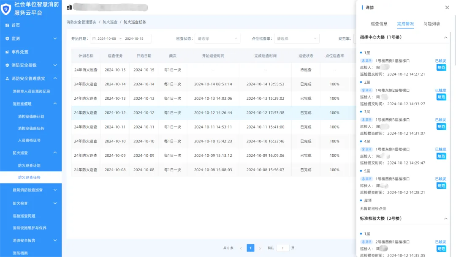Click the 监测 shield icon in sidebar
The width and height of the screenshot is (456, 257).
pos(7,38)
